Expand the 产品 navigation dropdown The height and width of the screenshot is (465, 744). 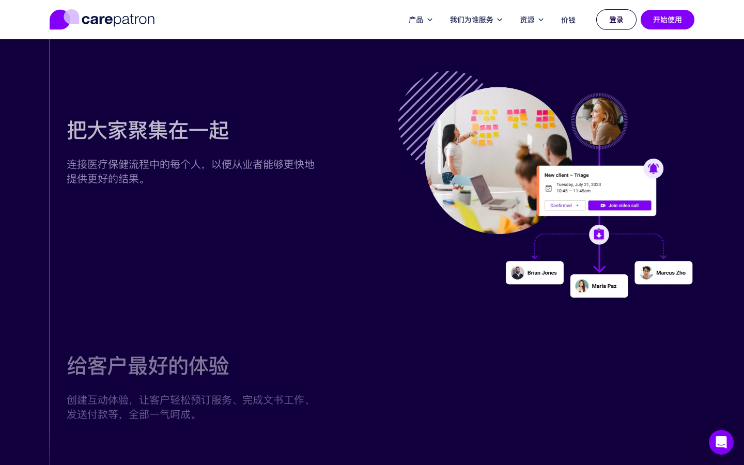click(x=421, y=20)
